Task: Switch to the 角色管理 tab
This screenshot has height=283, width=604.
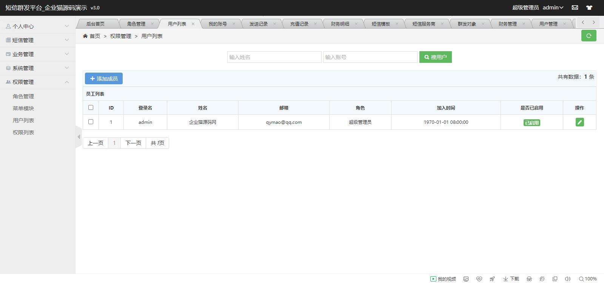Action: [x=136, y=24]
